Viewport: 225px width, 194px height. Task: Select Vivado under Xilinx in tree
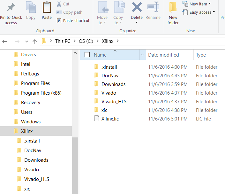click(31, 170)
